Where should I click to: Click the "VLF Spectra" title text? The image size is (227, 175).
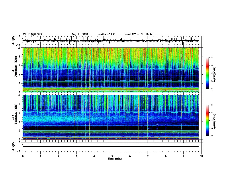point(32,34)
